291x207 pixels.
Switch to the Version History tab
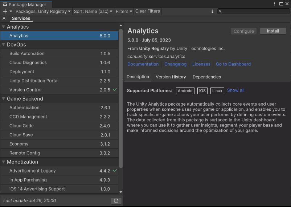171,77
